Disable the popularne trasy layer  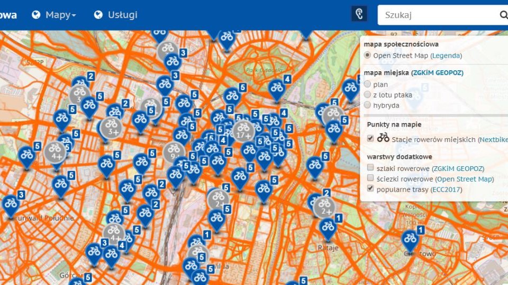(x=370, y=189)
